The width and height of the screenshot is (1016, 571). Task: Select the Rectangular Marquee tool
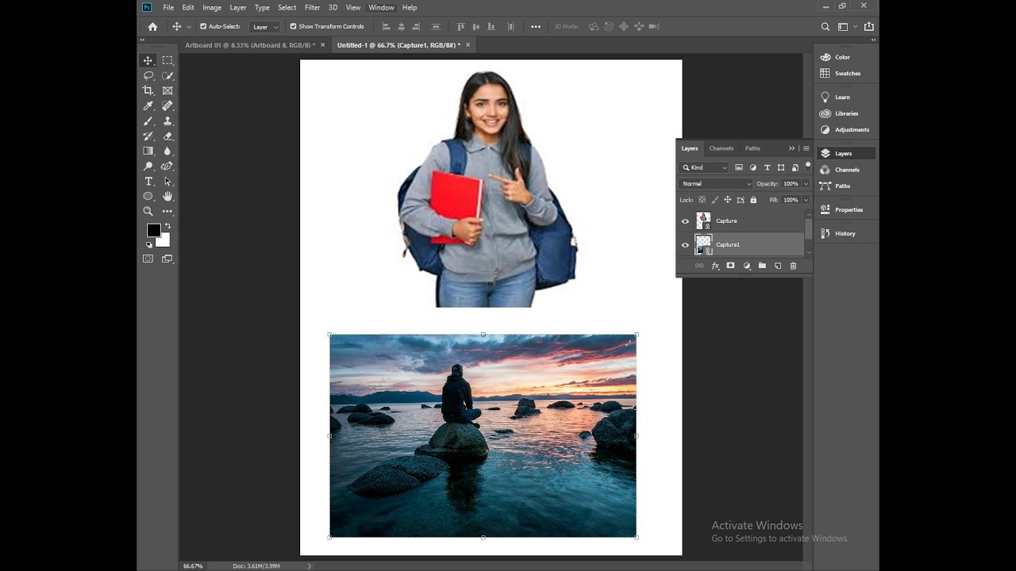click(x=167, y=60)
